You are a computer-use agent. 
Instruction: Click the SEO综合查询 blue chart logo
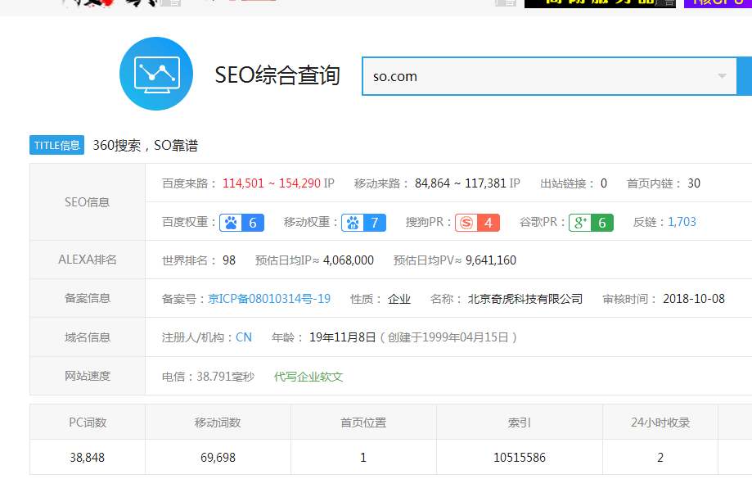tap(155, 74)
